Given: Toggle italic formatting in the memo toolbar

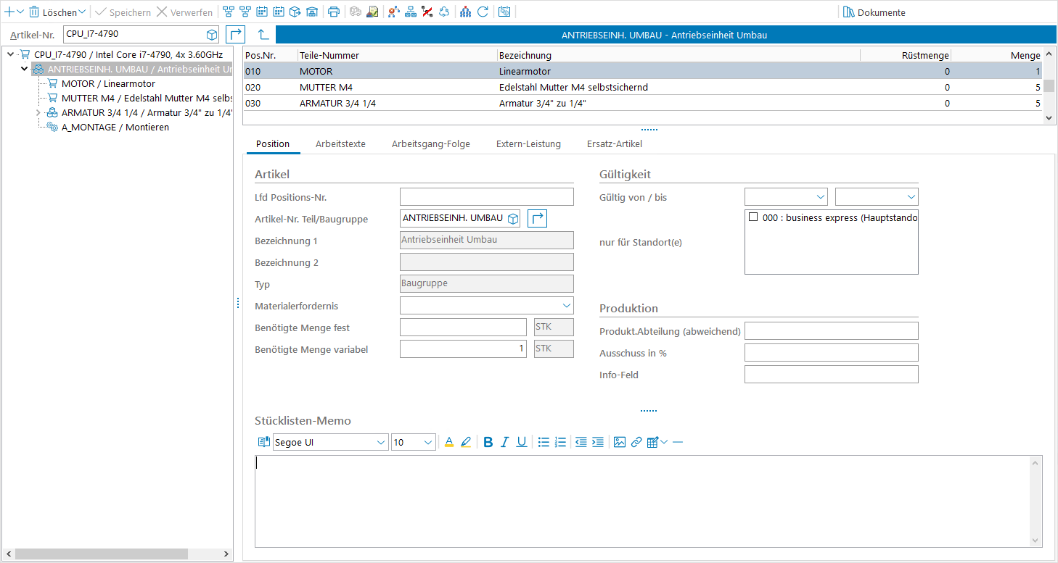Looking at the screenshot, I should tap(504, 442).
